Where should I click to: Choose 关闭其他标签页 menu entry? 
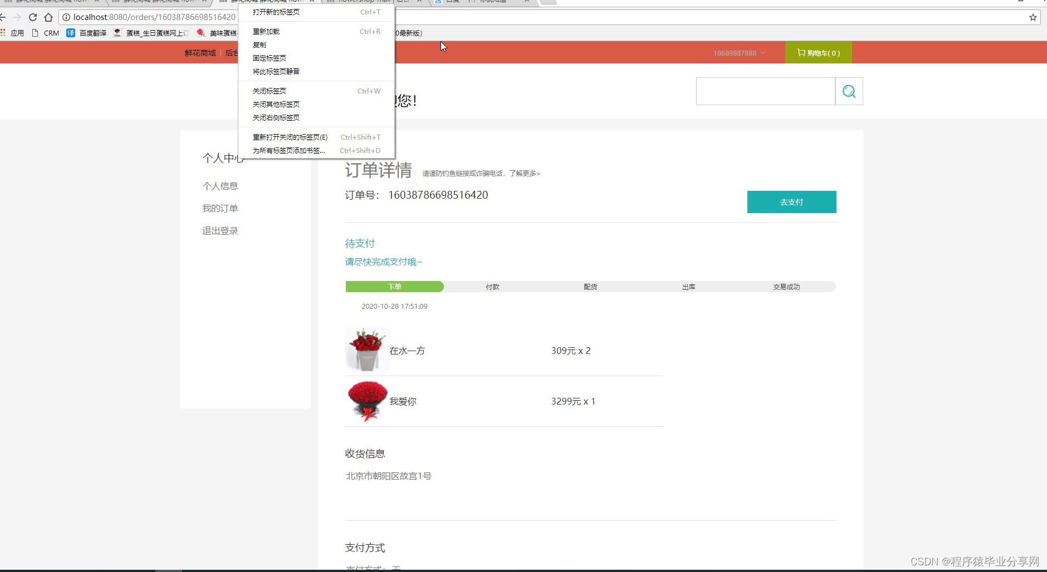(316, 104)
